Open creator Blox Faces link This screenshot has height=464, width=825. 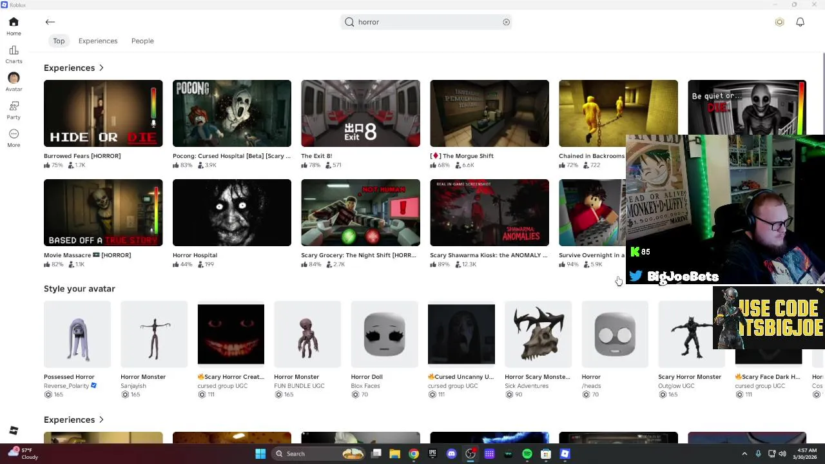365,385
